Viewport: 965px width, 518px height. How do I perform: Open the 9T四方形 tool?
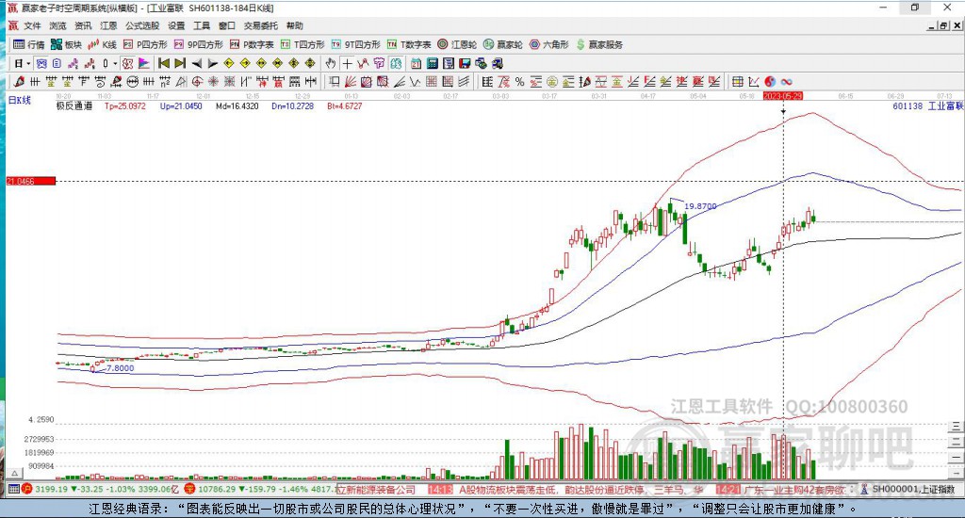[355, 44]
